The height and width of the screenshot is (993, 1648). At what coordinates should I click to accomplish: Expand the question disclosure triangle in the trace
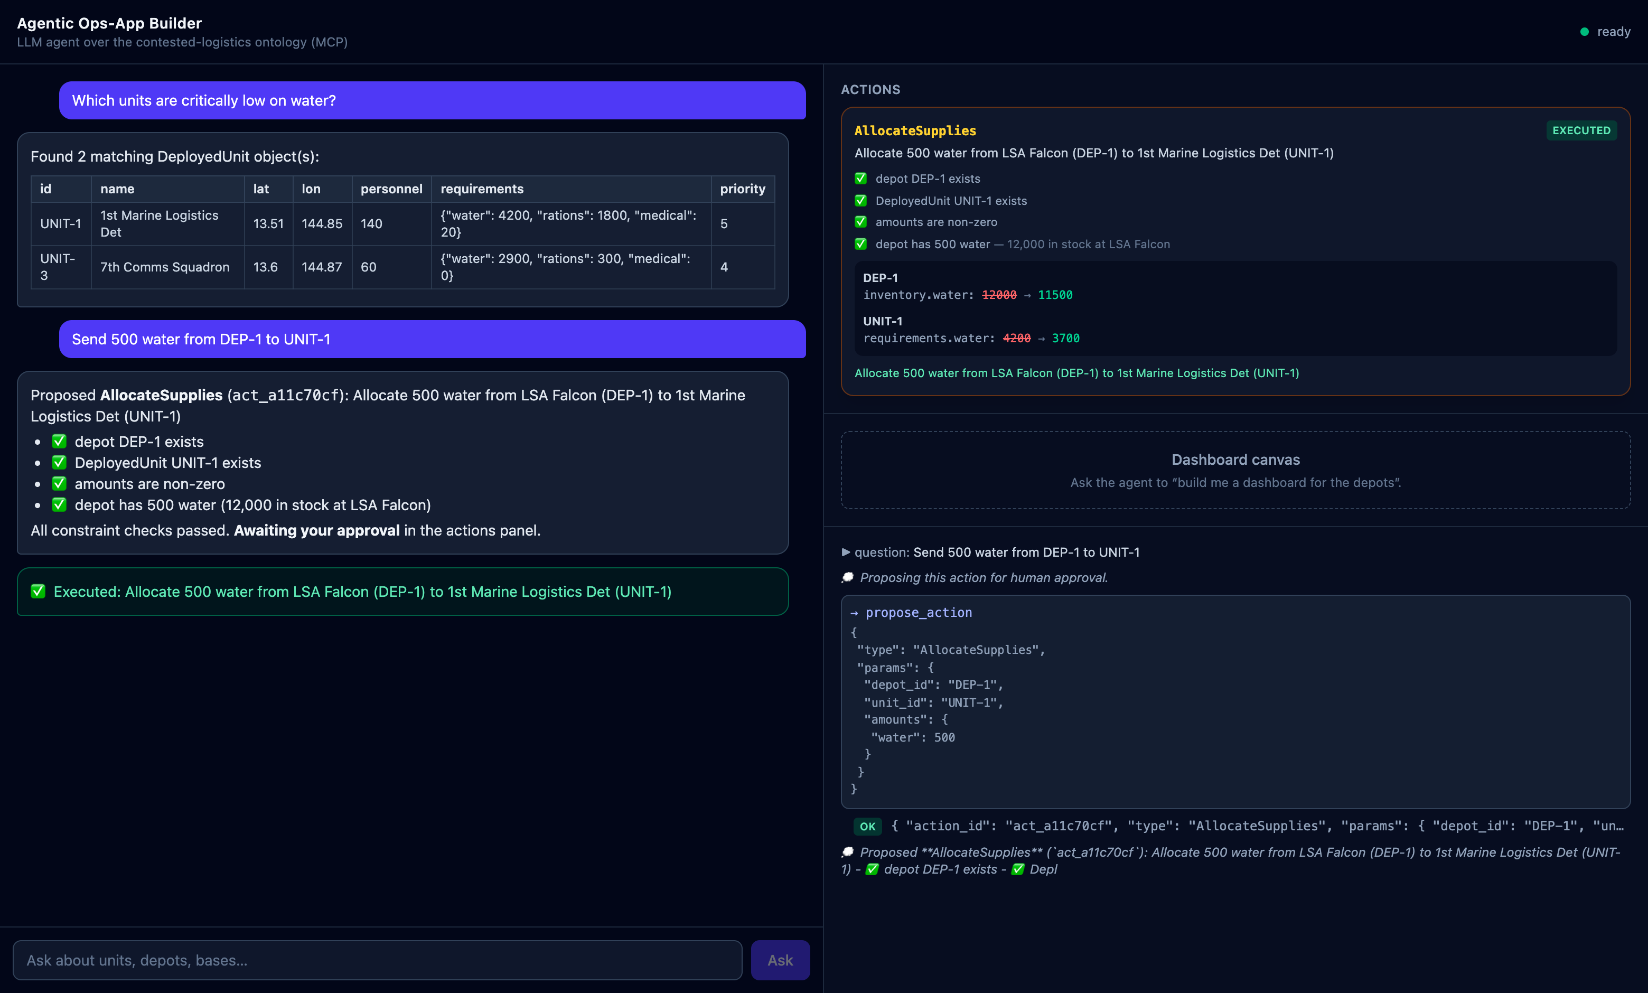846,552
